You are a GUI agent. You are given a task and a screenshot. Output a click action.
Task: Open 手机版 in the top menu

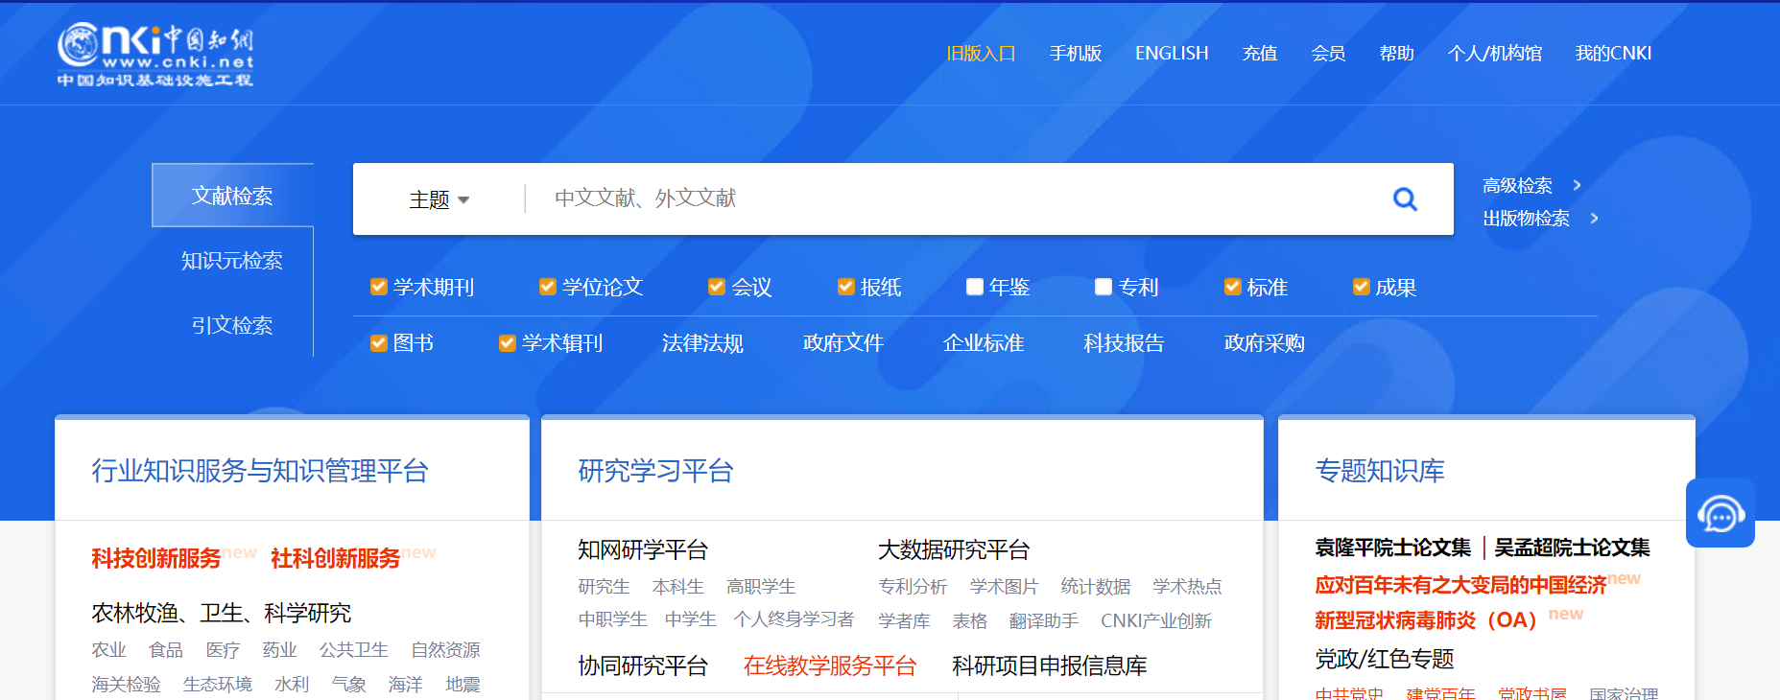[x=1075, y=54]
